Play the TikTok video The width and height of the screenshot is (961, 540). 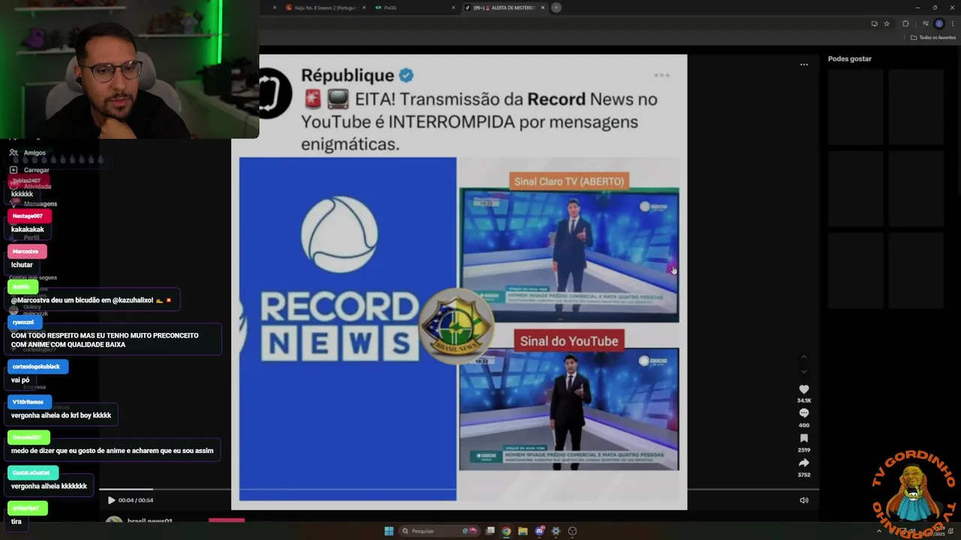pyautogui.click(x=111, y=500)
